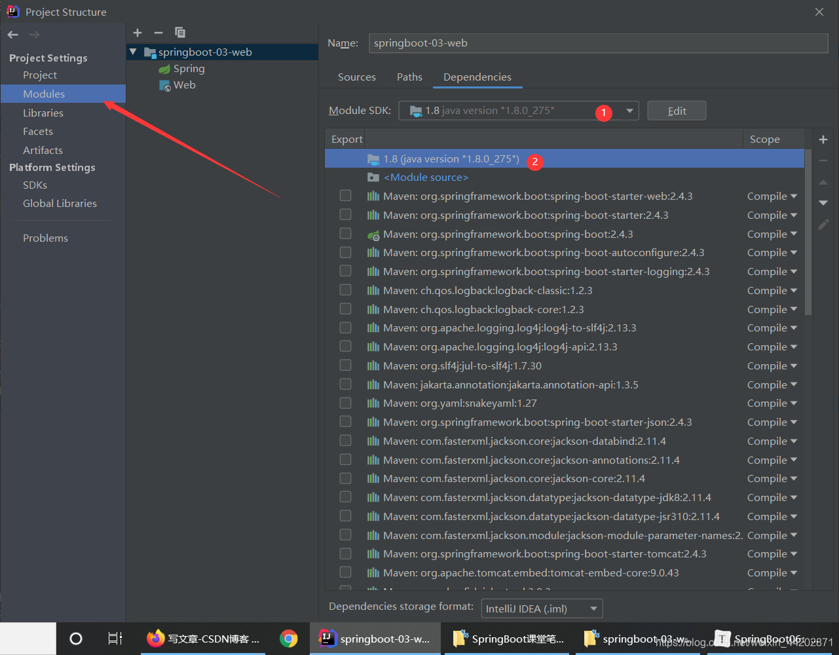
Task: Open Task View in the taskbar
Action: point(115,639)
